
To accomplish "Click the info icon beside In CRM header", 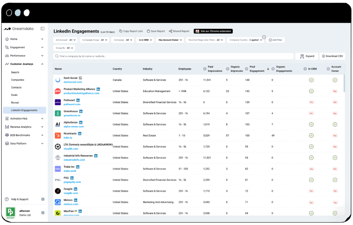I will [x=305, y=69].
